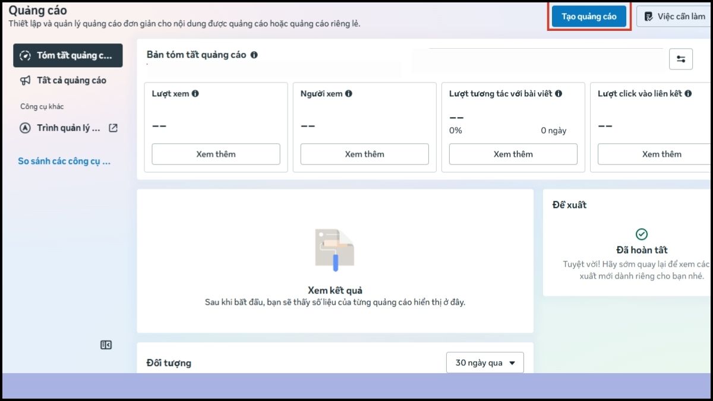Click info icon beside Lượt tương tác với bài viết
The width and height of the screenshot is (713, 401).
pyautogui.click(x=559, y=93)
